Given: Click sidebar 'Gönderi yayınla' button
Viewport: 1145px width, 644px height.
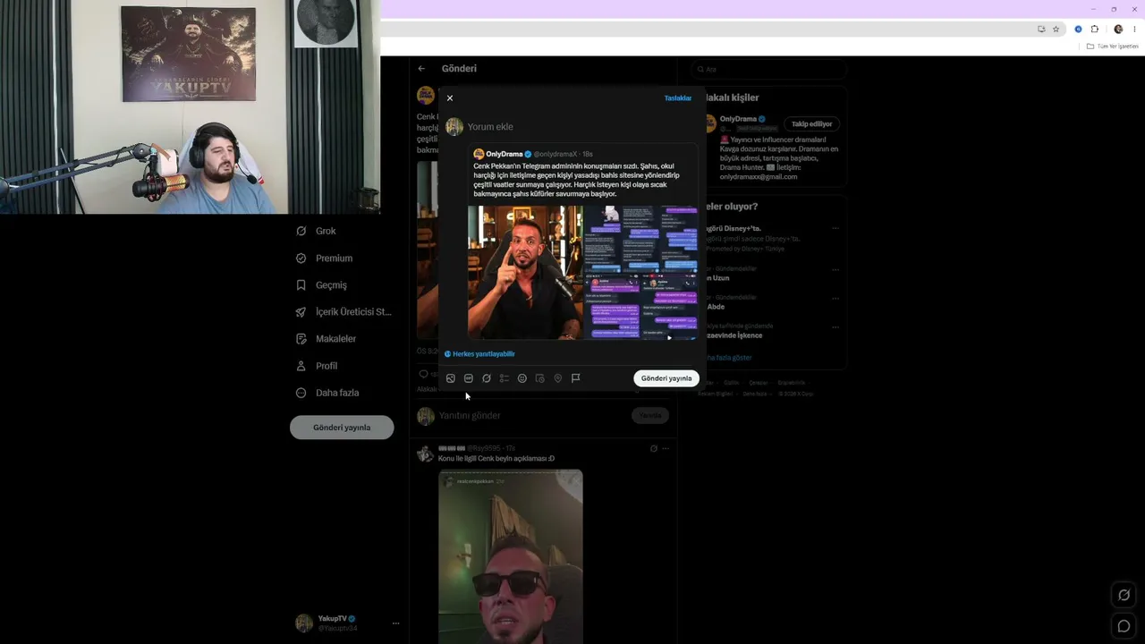Looking at the screenshot, I should [x=342, y=428].
